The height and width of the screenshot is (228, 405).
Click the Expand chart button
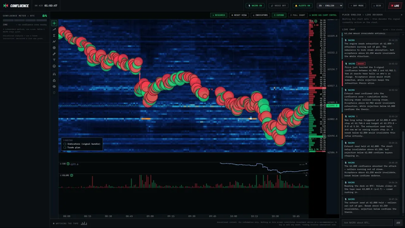279,15
